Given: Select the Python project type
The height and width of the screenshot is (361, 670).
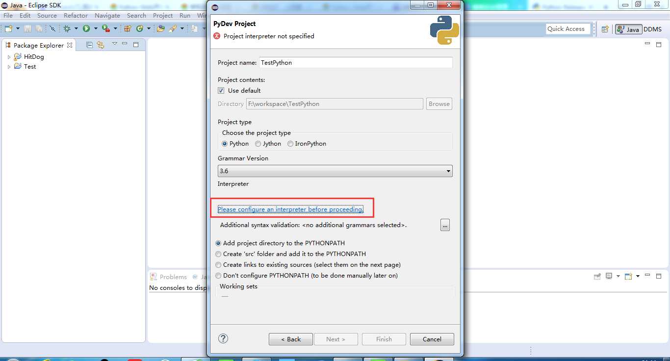Looking at the screenshot, I should tap(225, 144).
